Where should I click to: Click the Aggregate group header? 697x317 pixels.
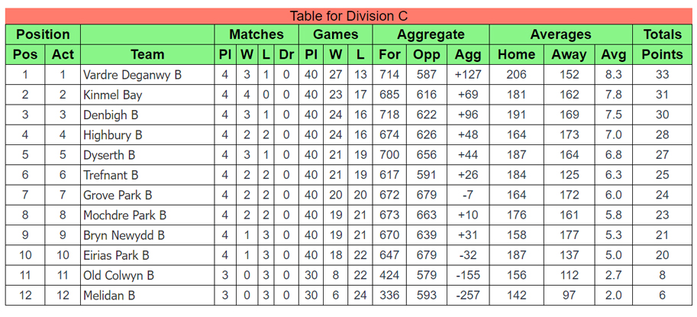pos(431,34)
